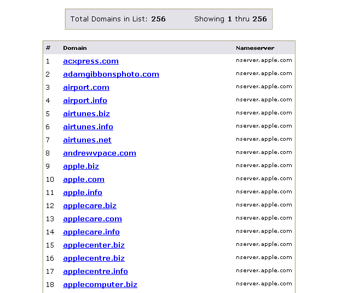Open apple.biz domain link

point(80,166)
